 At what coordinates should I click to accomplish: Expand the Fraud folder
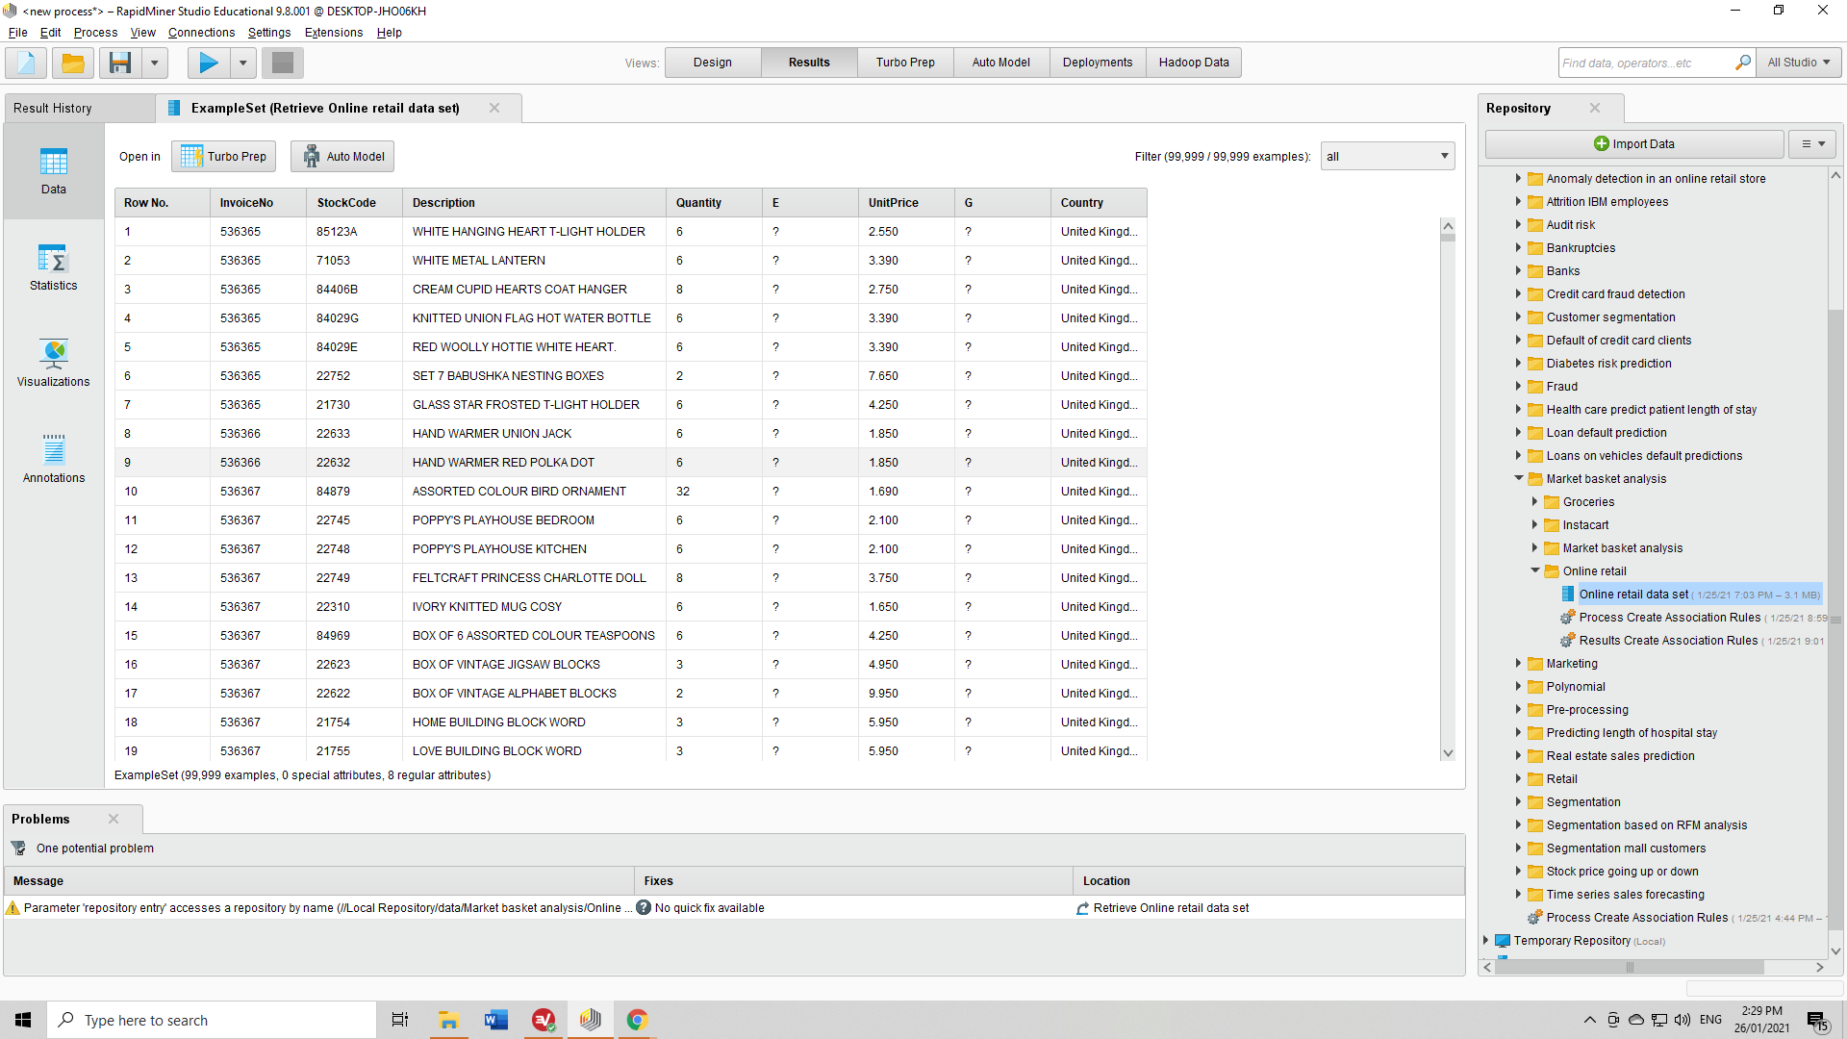(x=1519, y=386)
